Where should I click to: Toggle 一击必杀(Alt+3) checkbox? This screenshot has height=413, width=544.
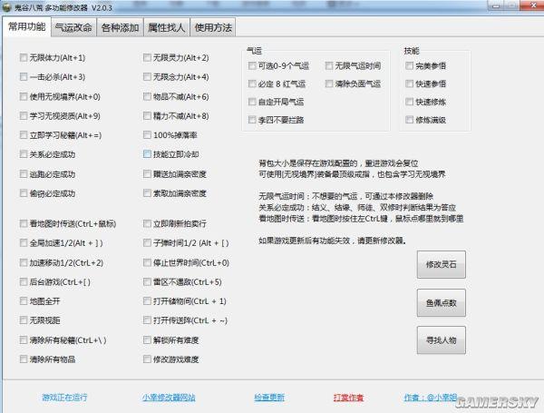[24, 77]
